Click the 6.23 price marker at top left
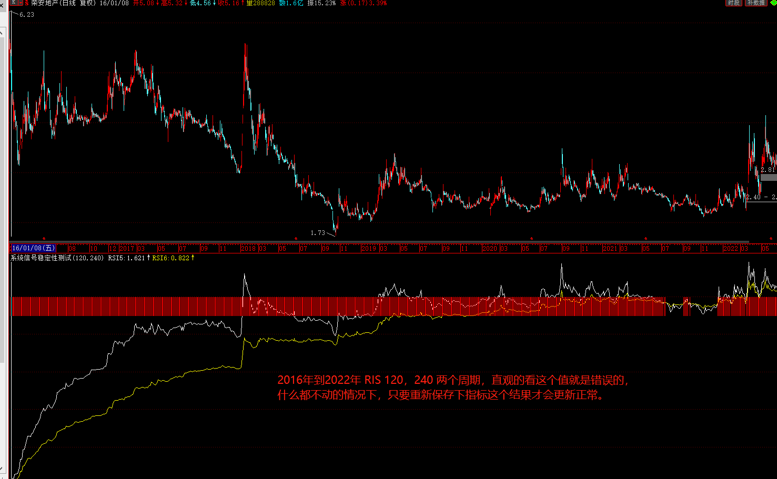The height and width of the screenshot is (479, 777). (x=27, y=15)
